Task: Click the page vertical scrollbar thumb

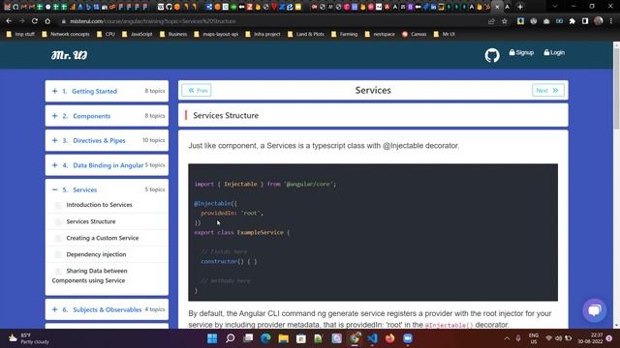Action: (x=616, y=89)
